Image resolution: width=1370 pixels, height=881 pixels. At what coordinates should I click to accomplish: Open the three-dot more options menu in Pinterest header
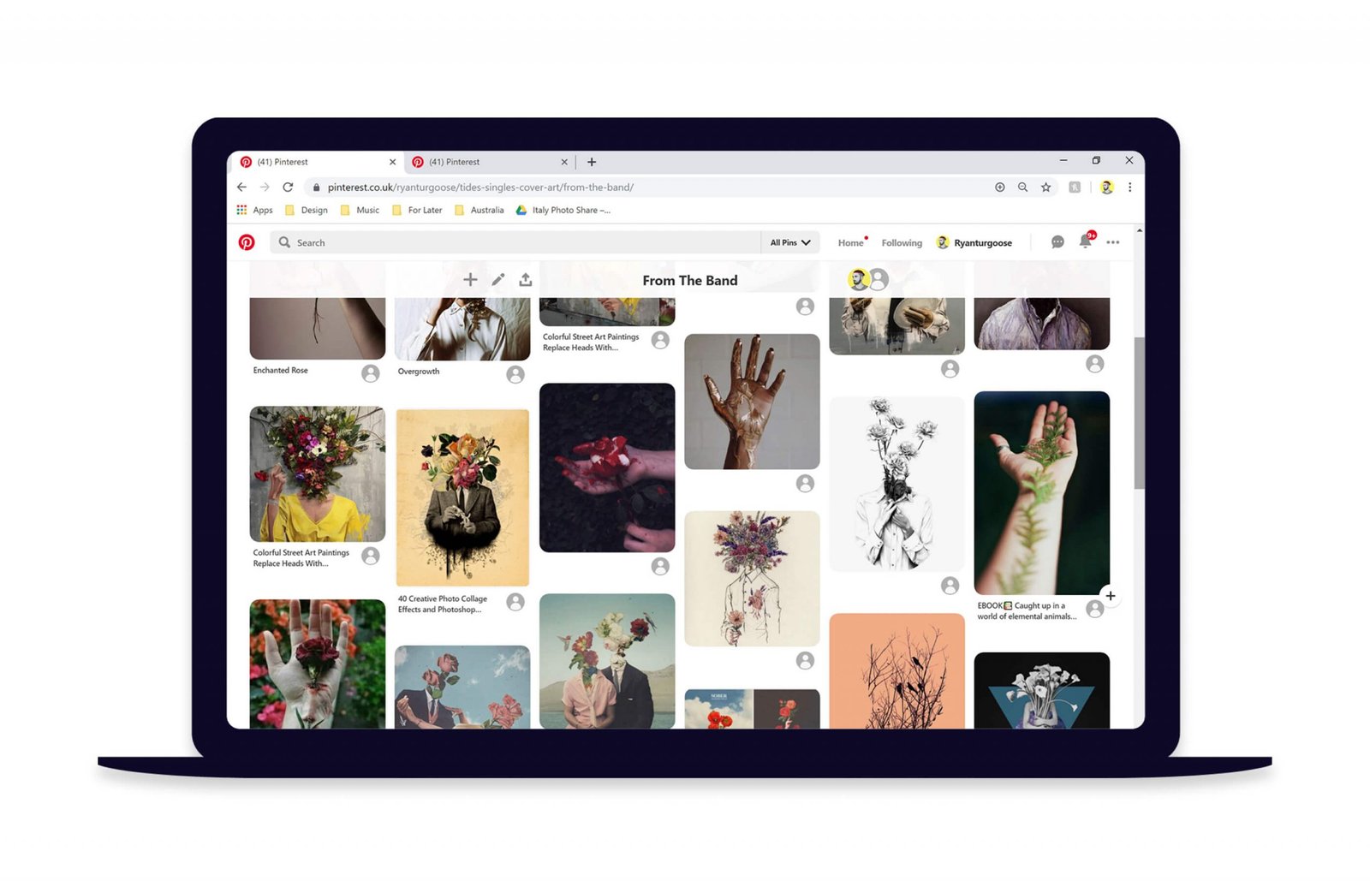(1112, 242)
